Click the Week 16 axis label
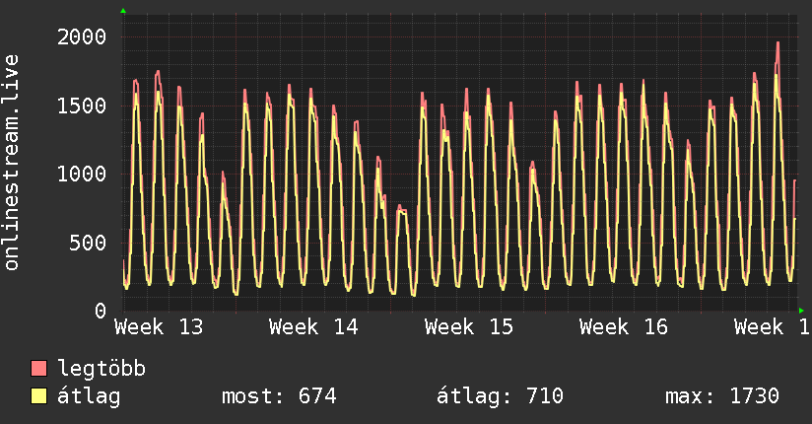This screenshot has height=424, width=812. point(624,327)
